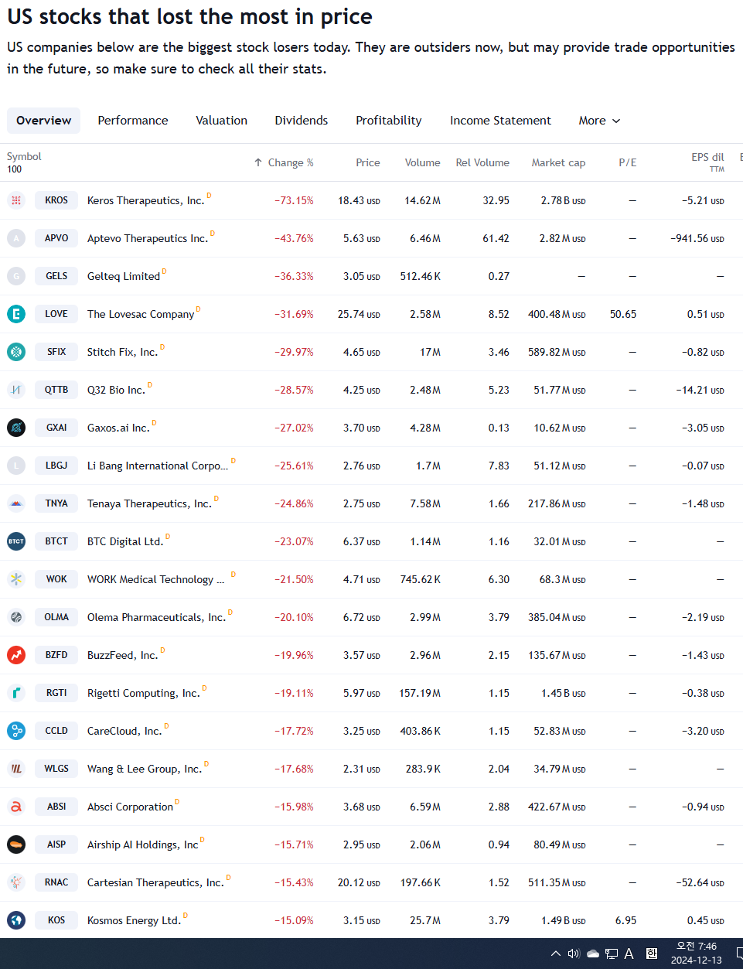Sort by the Volume column header
This screenshot has height=969, width=743.
click(x=423, y=162)
